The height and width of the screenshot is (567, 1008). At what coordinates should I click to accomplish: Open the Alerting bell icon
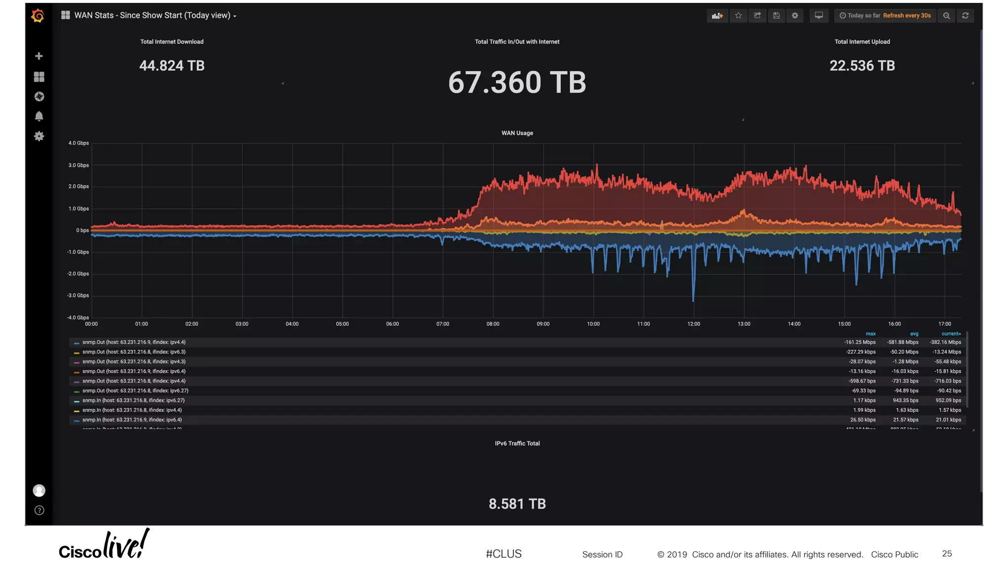pos(39,116)
